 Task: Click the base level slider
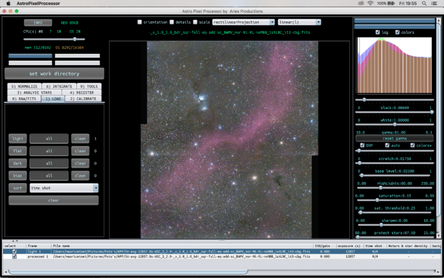pyautogui.click(x=394, y=163)
